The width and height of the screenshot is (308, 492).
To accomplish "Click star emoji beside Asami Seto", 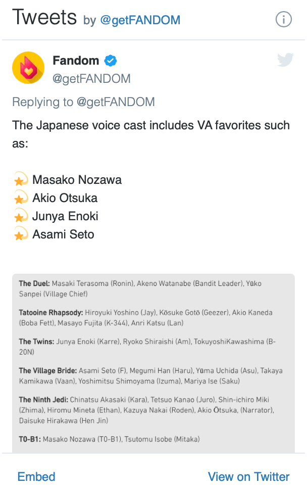I will pyautogui.click(x=20, y=234).
